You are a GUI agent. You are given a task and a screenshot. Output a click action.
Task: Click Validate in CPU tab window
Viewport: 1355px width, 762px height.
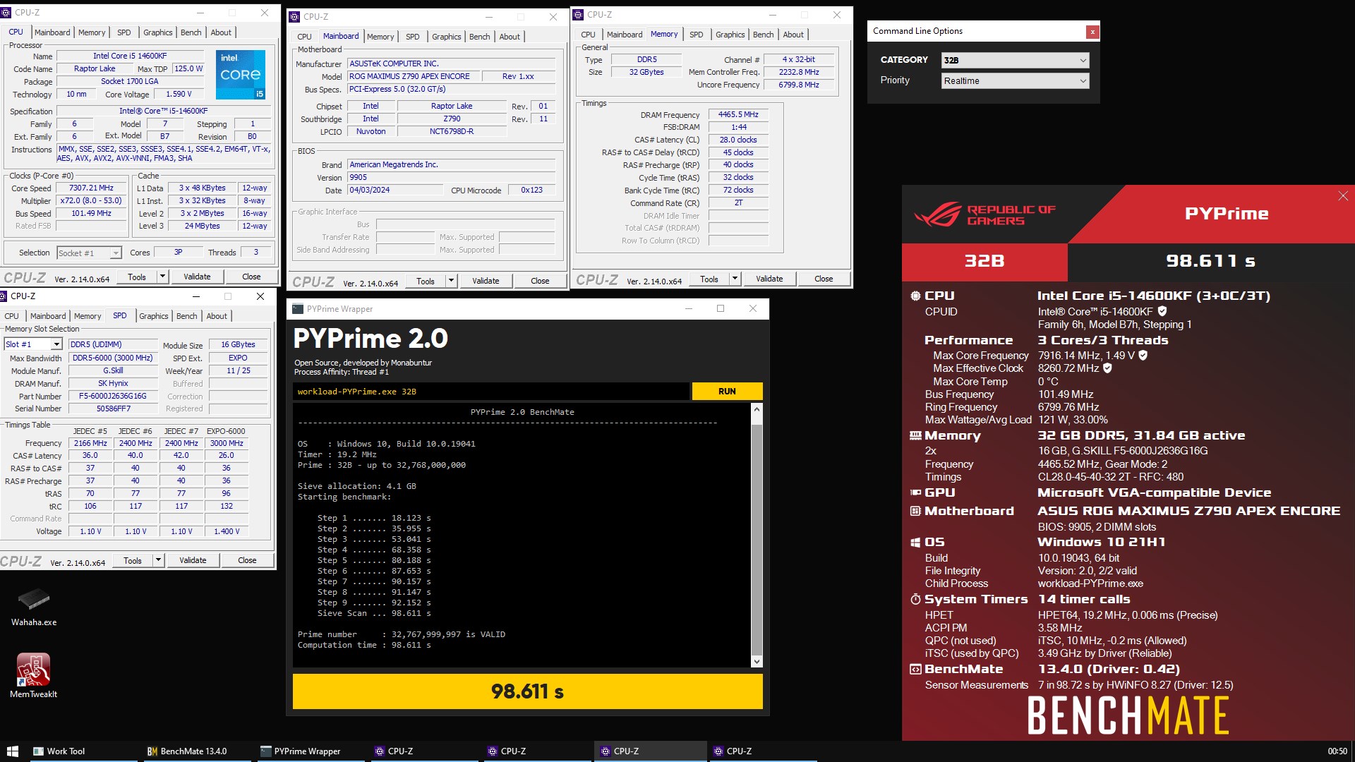click(x=197, y=277)
